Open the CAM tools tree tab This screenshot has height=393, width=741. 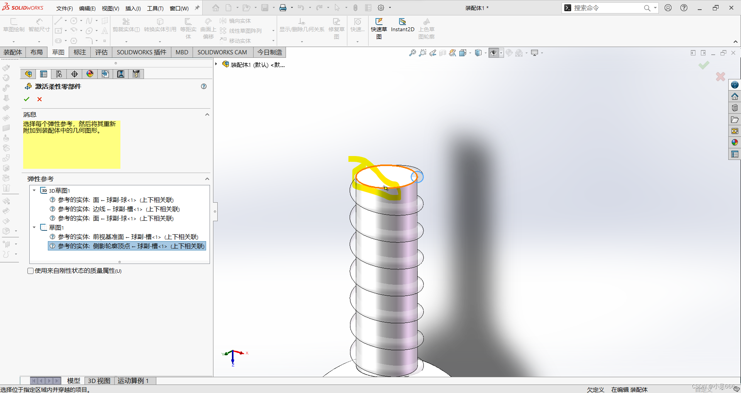[x=136, y=74]
